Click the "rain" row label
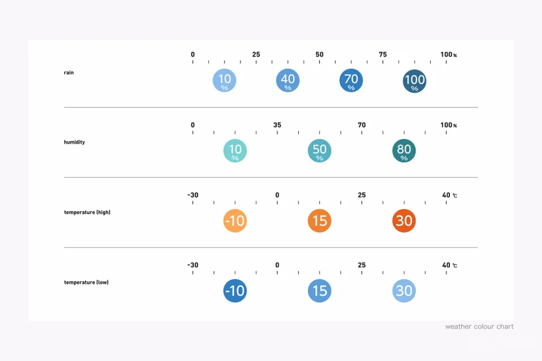 [69, 73]
